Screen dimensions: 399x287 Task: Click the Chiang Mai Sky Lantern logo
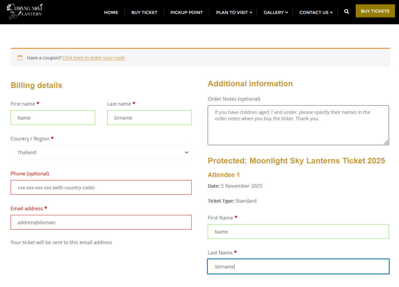(25, 11)
